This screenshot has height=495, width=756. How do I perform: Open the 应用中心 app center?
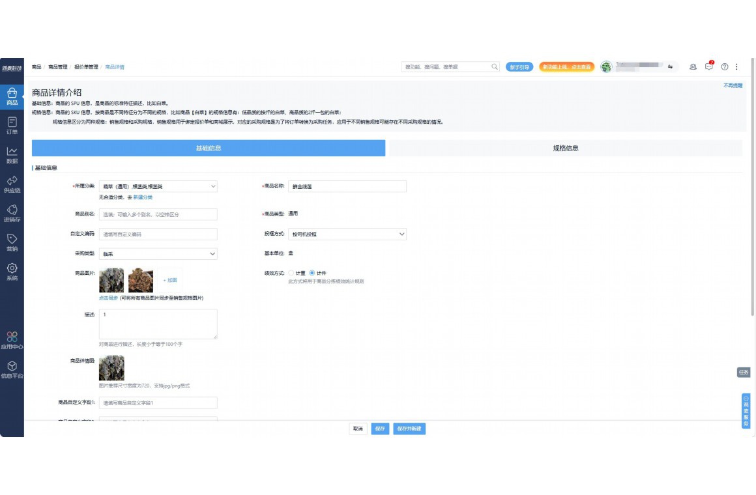click(x=12, y=340)
